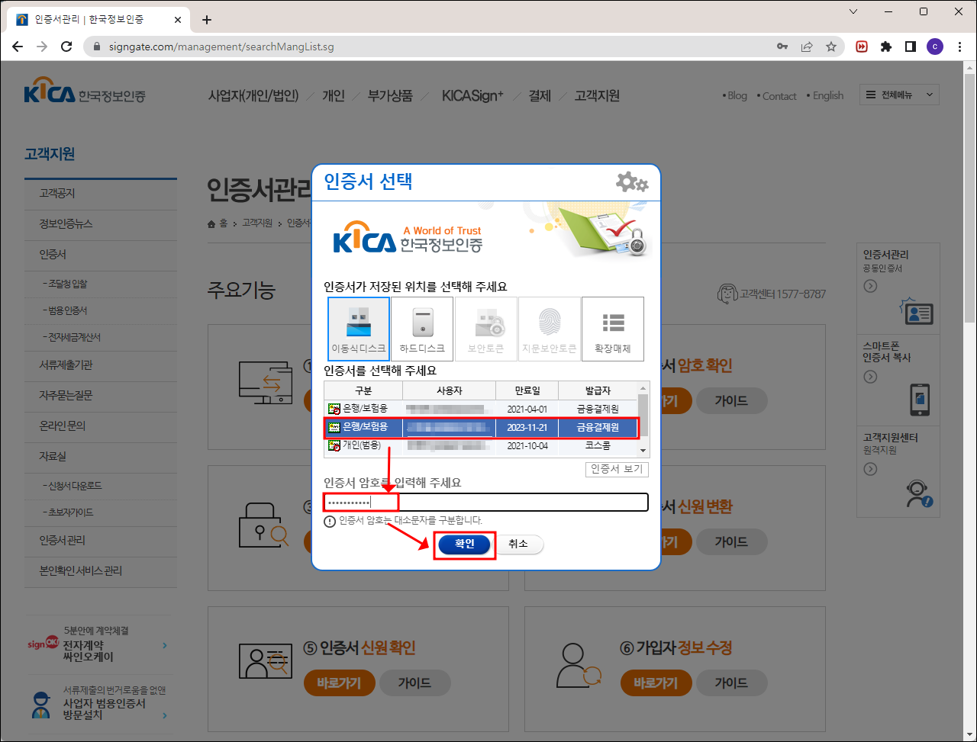This screenshot has height=742, width=977.
Task: Expand the 인증서관리 공동인증서 arrow
Action: (870, 287)
